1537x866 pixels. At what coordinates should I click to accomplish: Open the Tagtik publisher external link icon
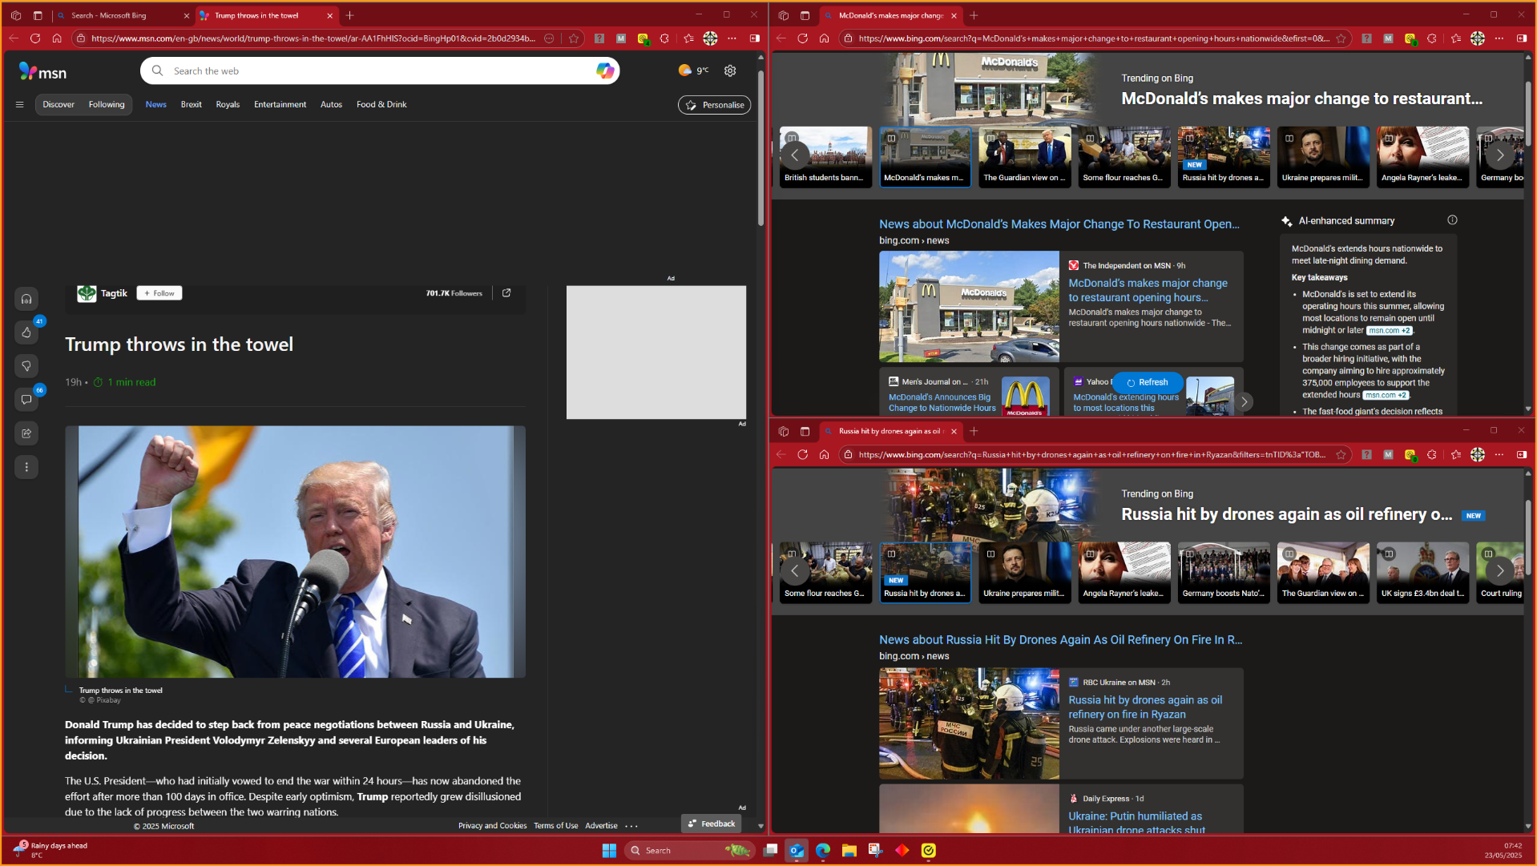[506, 293]
